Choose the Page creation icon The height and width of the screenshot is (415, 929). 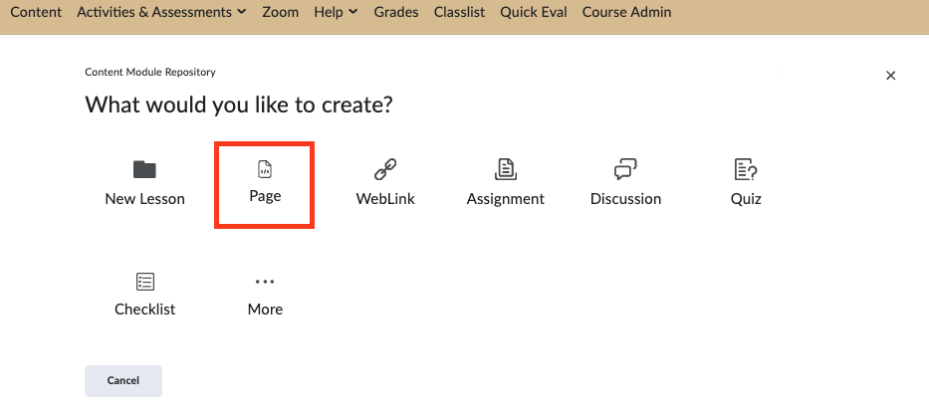pyautogui.click(x=265, y=169)
